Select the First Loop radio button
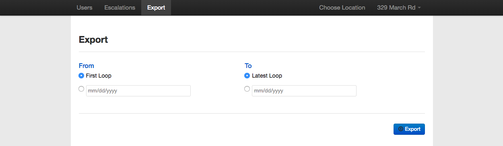Viewport: 503px width, 146px height. pyautogui.click(x=81, y=76)
